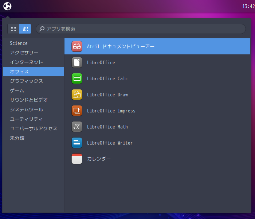Click the orange LibreOffice Impress icon
255x219 pixels.
(77, 111)
